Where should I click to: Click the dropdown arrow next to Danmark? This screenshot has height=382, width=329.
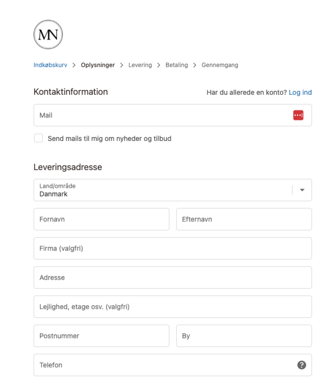[302, 190]
